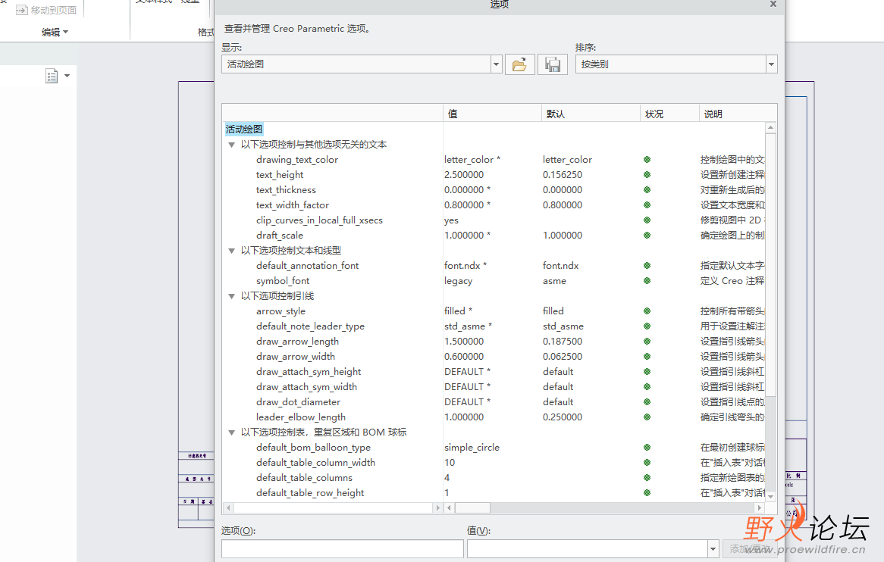Viewport: 884px width, 562px height.
Task: Open the 编辑 group dropdown
Action: (55, 32)
